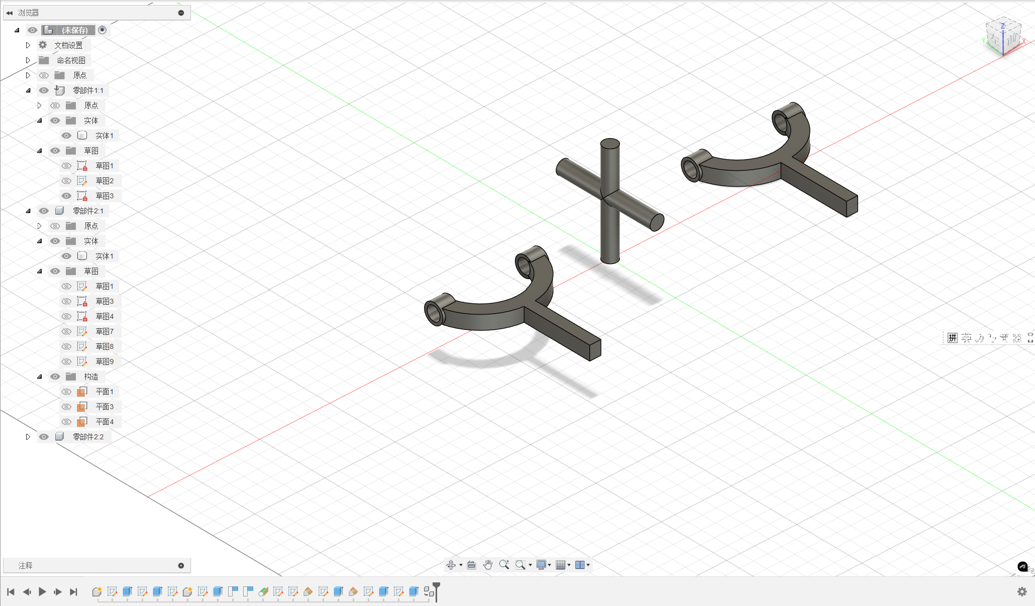Viewport: 1035px width, 606px height.
Task: Open Orbit type dropdown arrow
Action: point(461,565)
